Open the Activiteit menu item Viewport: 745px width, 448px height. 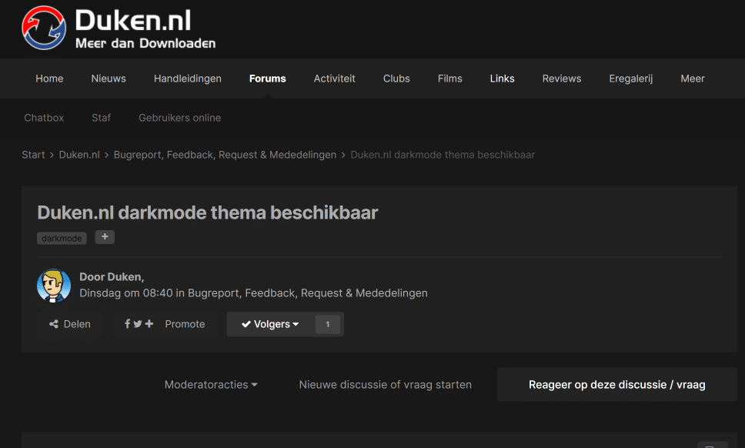[x=335, y=79]
